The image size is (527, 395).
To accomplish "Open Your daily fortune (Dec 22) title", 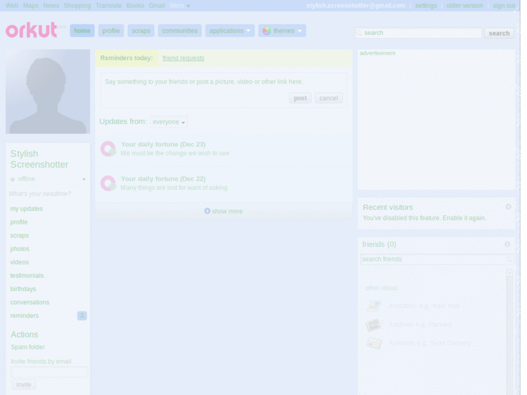I will pos(163,179).
